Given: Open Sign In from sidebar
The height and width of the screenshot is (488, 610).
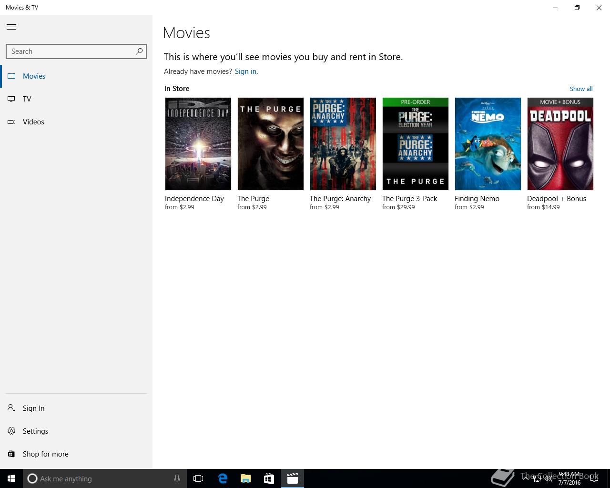Looking at the screenshot, I should coord(76,408).
